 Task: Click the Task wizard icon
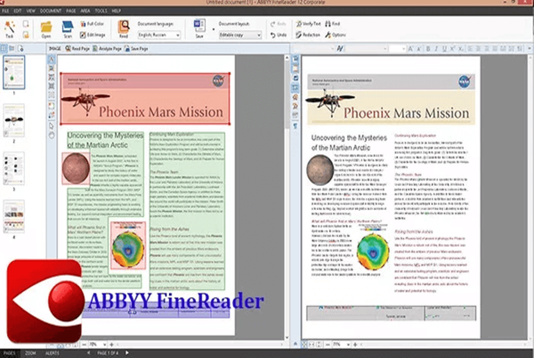[x=9, y=28]
